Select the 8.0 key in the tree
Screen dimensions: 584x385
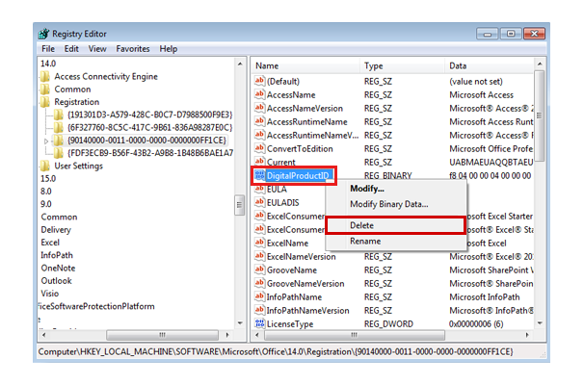[46, 192]
